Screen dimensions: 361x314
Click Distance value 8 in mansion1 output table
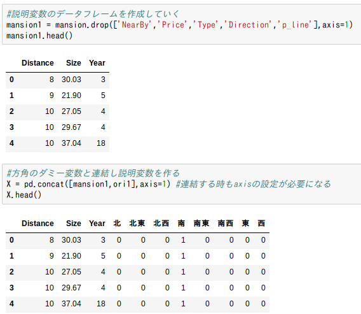coord(51,80)
